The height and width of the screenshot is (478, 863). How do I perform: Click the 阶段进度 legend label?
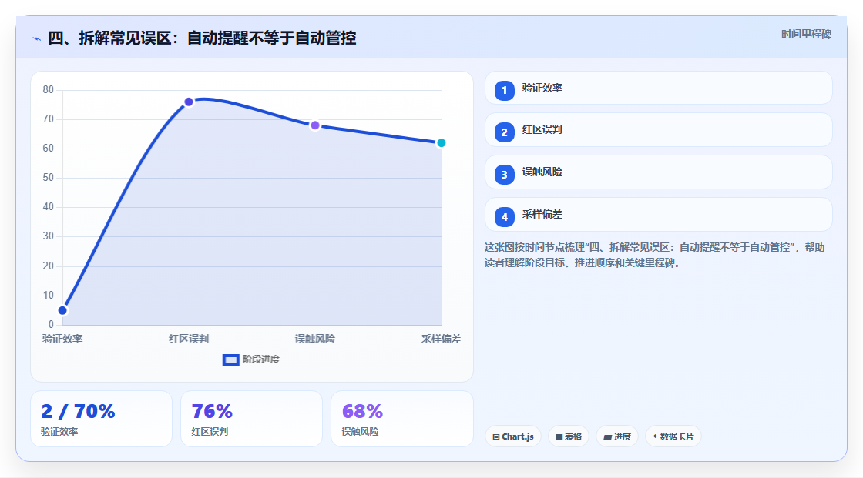coord(261,359)
